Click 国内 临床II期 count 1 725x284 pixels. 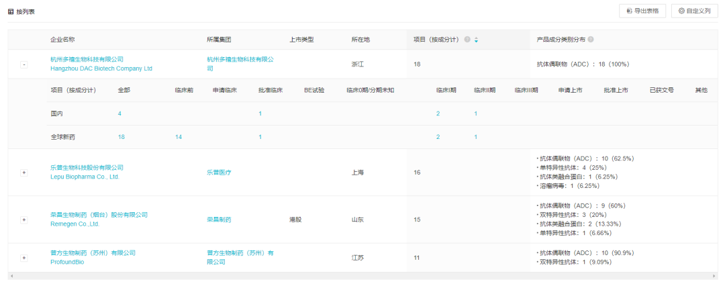tap(476, 113)
